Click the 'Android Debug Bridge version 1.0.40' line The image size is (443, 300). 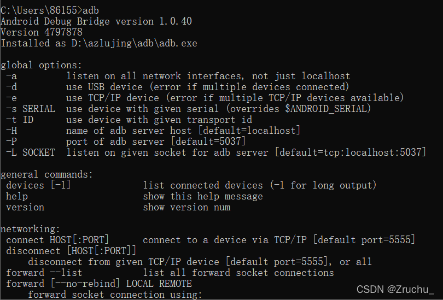pyautogui.click(x=96, y=21)
